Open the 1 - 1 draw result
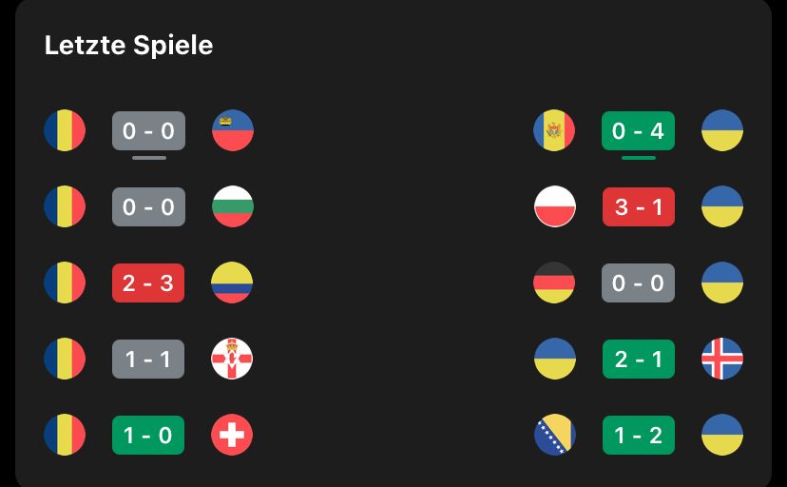This screenshot has width=787, height=487. click(148, 360)
